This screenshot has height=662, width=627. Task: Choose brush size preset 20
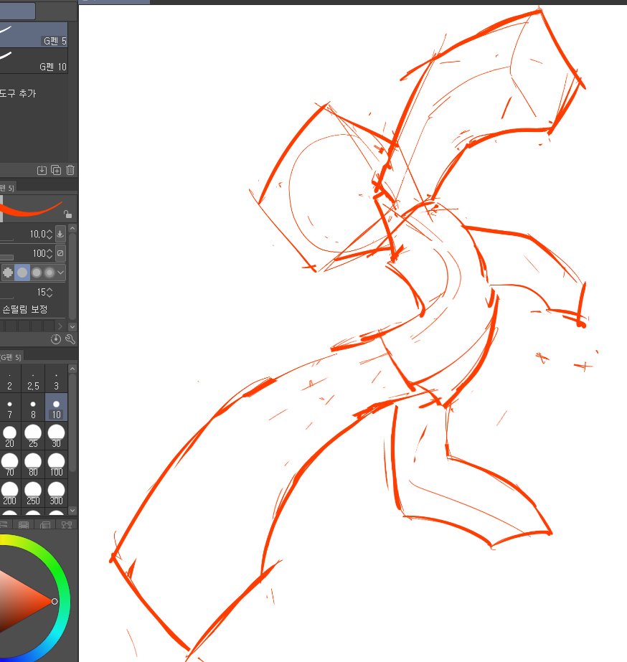pyautogui.click(x=10, y=437)
